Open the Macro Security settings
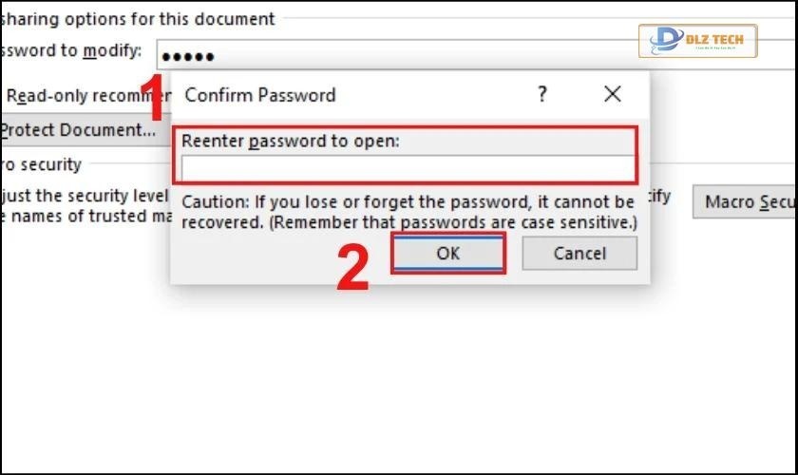Viewport: 798px width, 475px height. [744, 202]
